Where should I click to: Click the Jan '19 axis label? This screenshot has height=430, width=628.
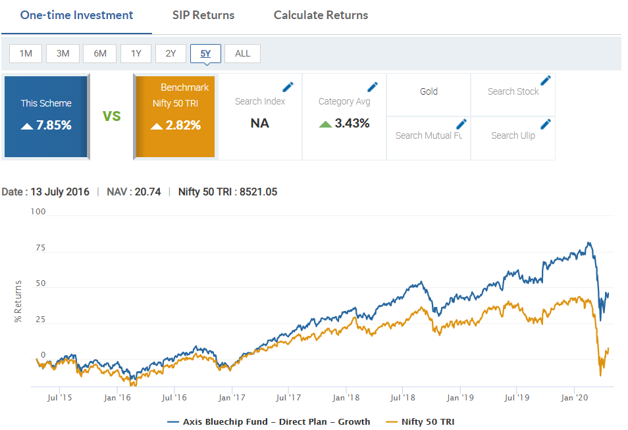tap(460, 398)
